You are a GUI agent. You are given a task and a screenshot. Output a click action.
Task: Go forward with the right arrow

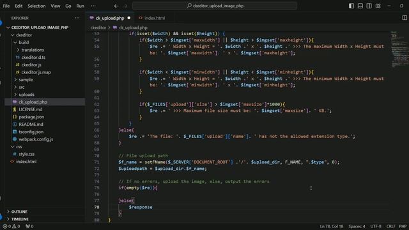coord(125,6)
